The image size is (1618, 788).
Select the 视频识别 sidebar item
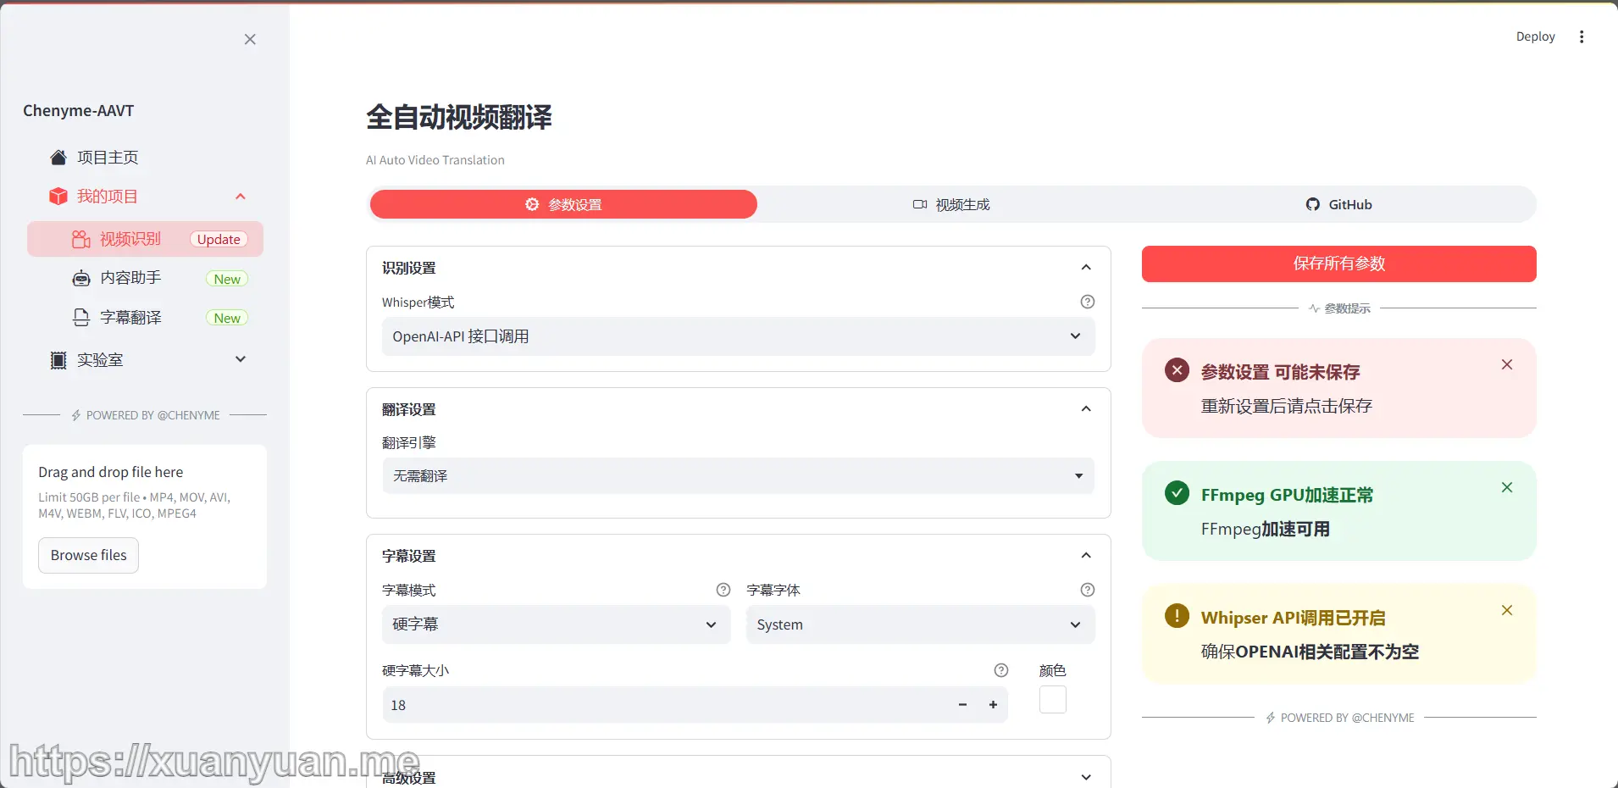145,239
